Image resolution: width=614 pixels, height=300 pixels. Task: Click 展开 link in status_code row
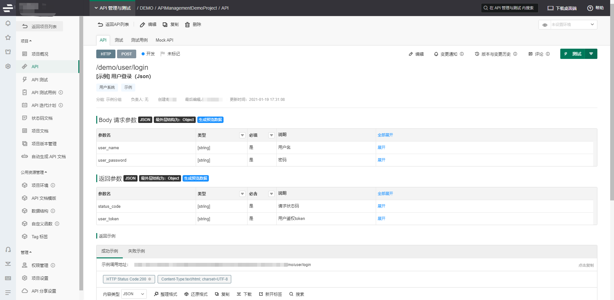tap(382, 206)
